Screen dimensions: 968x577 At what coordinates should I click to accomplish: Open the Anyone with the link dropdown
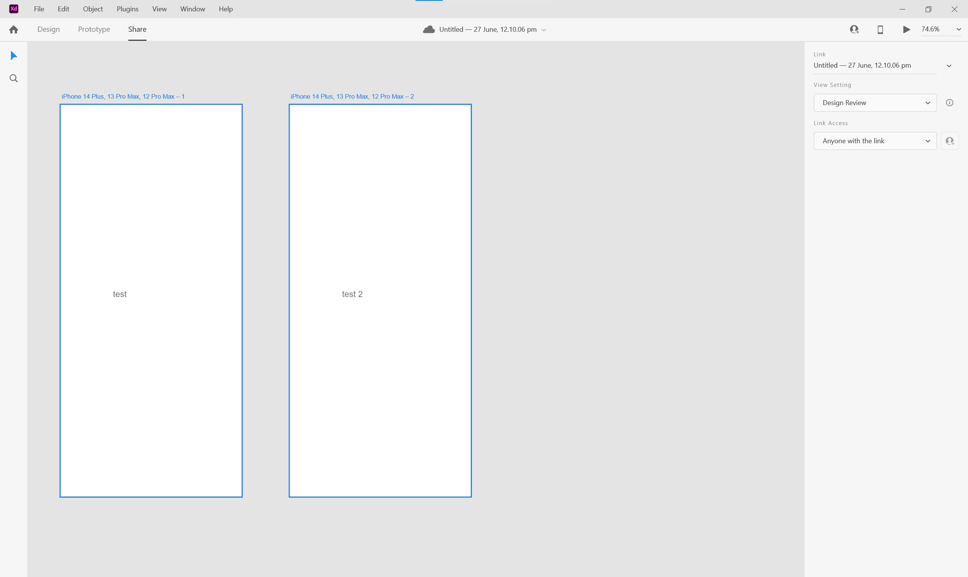point(875,141)
